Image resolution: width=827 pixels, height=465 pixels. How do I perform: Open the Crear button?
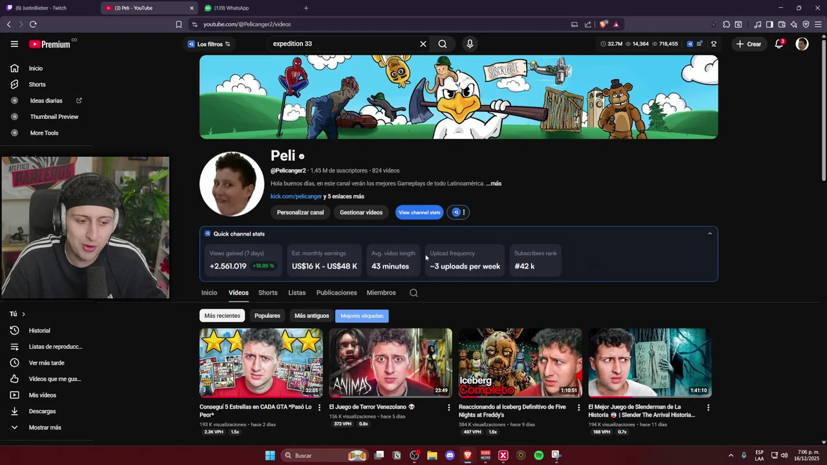[x=749, y=44]
